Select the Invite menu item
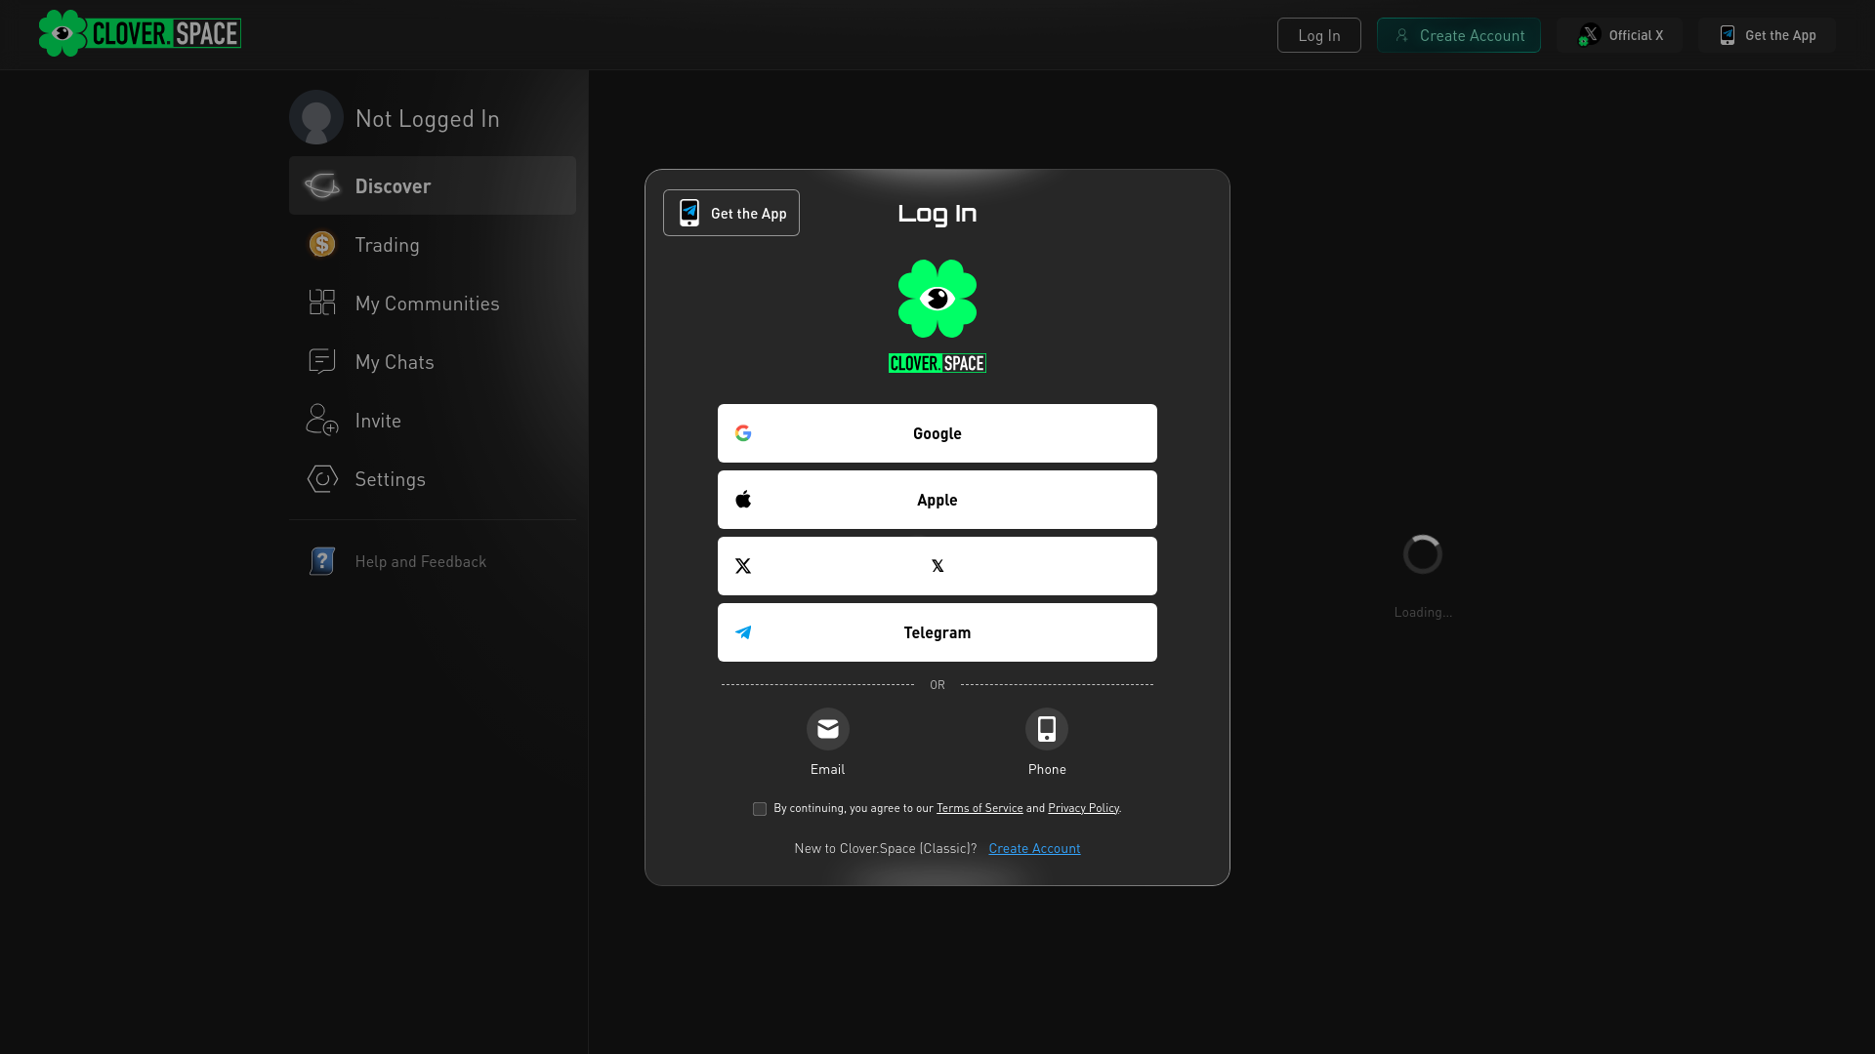 tap(433, 420)
